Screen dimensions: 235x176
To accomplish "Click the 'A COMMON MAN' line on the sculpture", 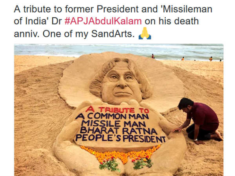I will (112, 116).
